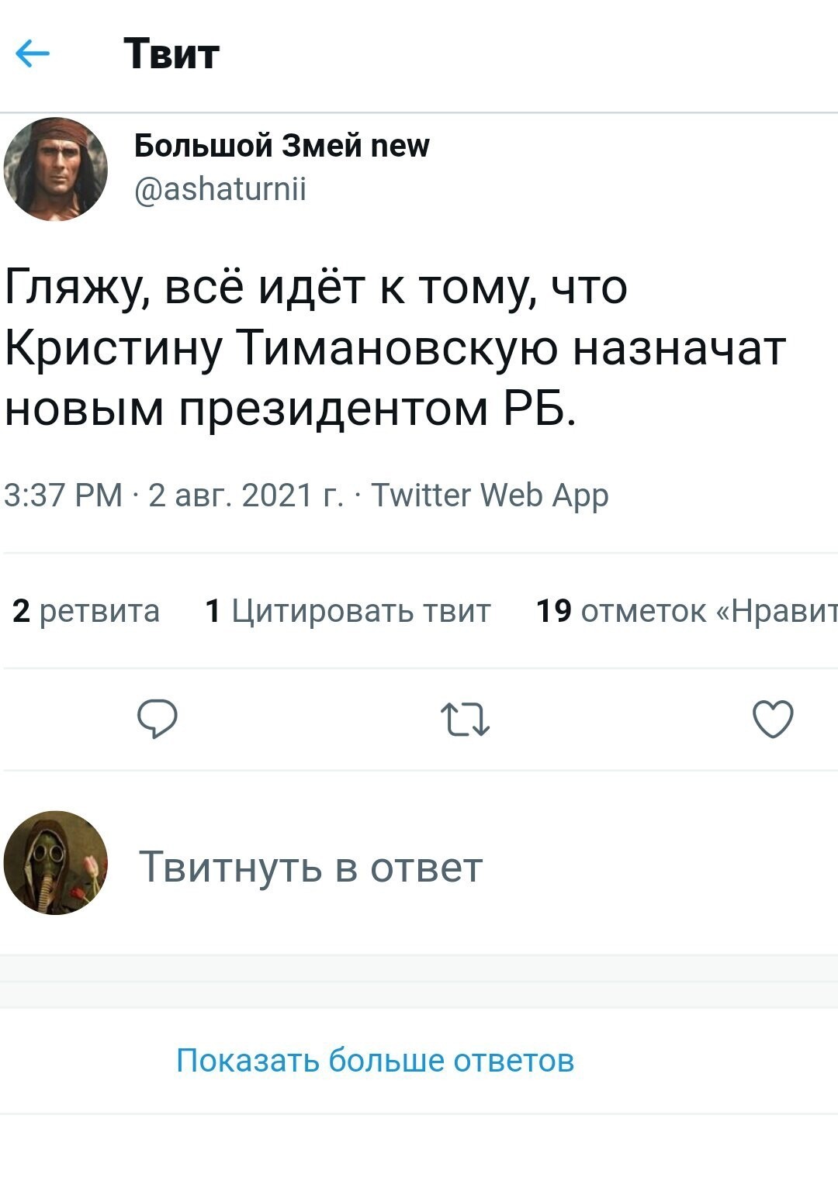Viewport: 838px width, 1191px height.
Task: Expand Показать больше ответов
Action: coord(376,1060)
